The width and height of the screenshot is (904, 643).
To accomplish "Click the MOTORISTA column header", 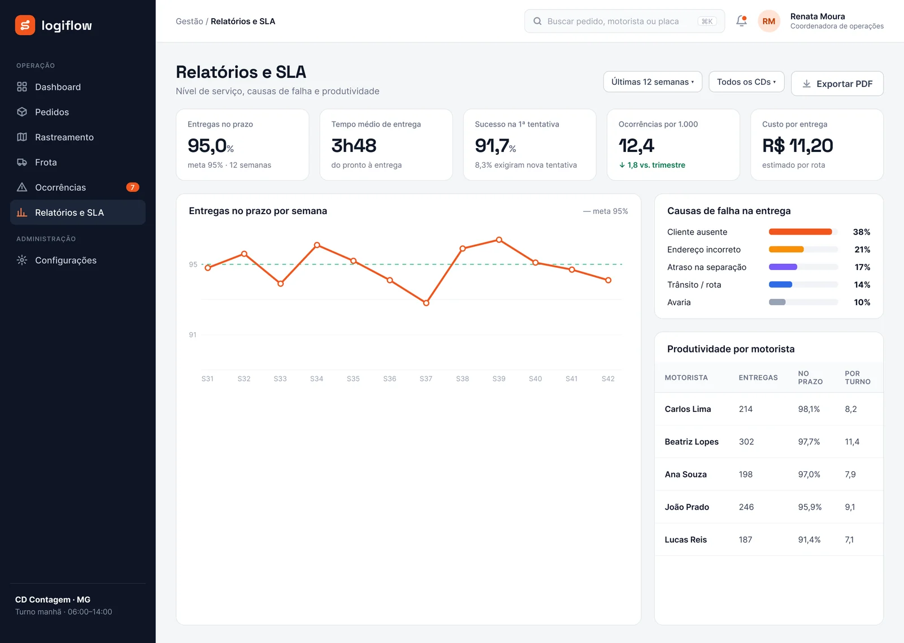I will [x=686, y=377].
